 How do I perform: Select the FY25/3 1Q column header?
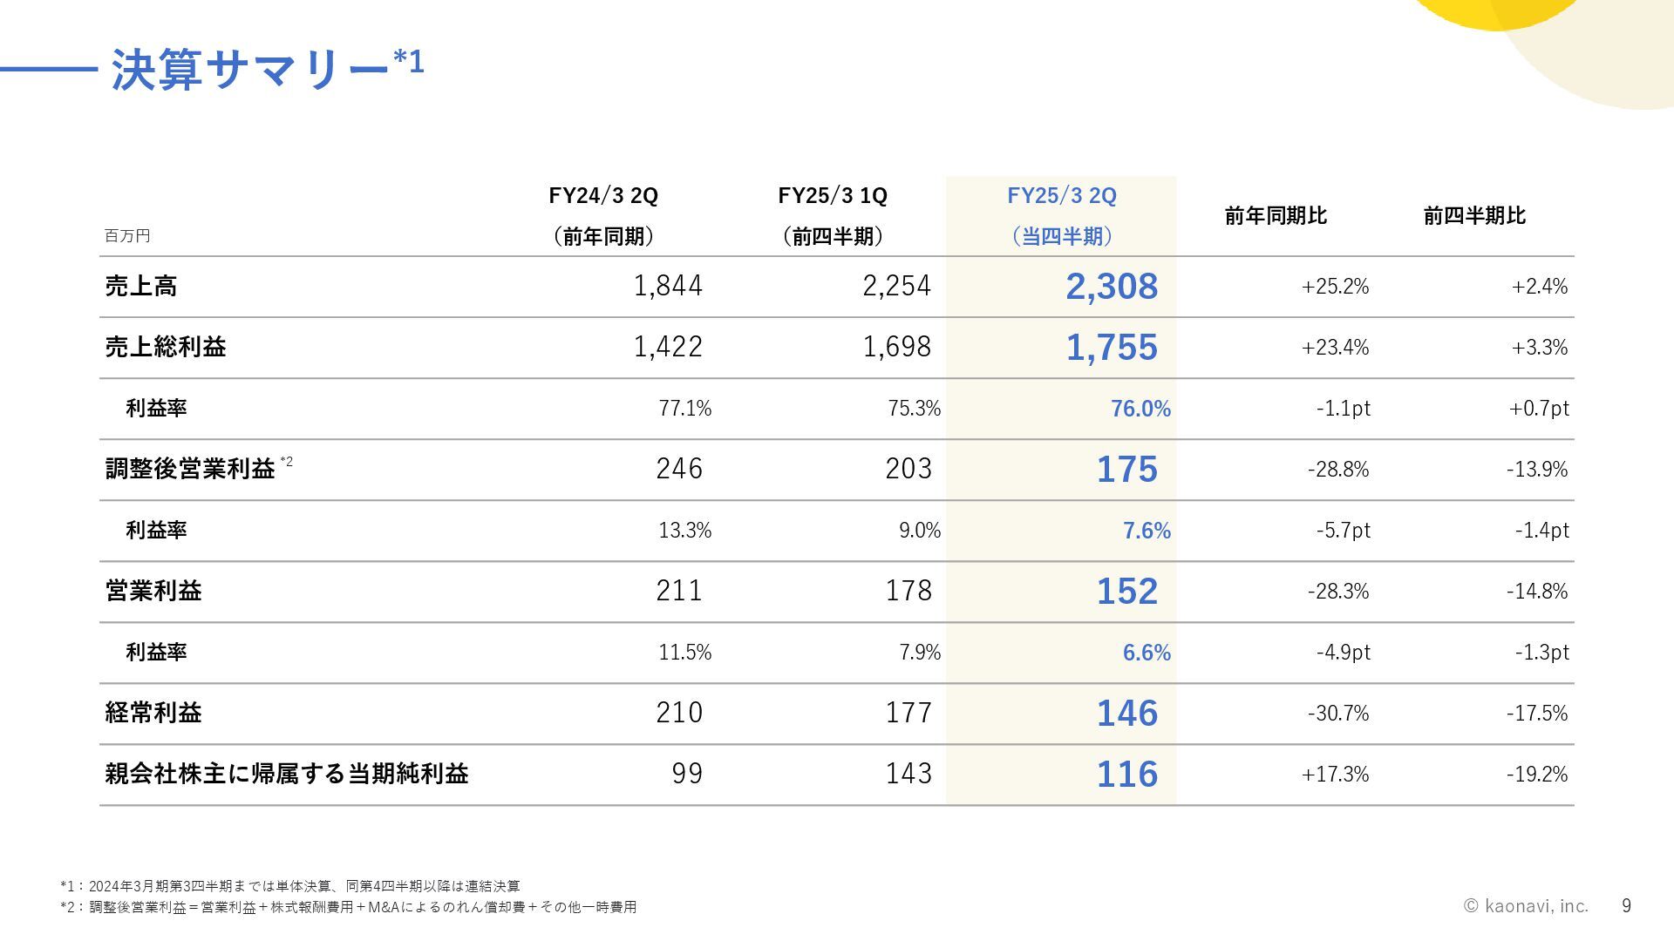point(833,215)
